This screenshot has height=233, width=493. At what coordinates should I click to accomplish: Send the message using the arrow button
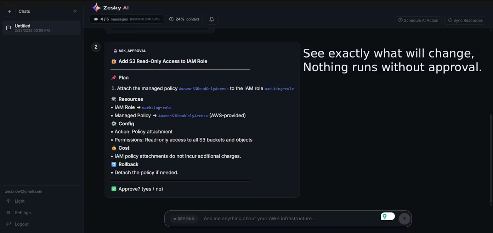tap(404, 218)
